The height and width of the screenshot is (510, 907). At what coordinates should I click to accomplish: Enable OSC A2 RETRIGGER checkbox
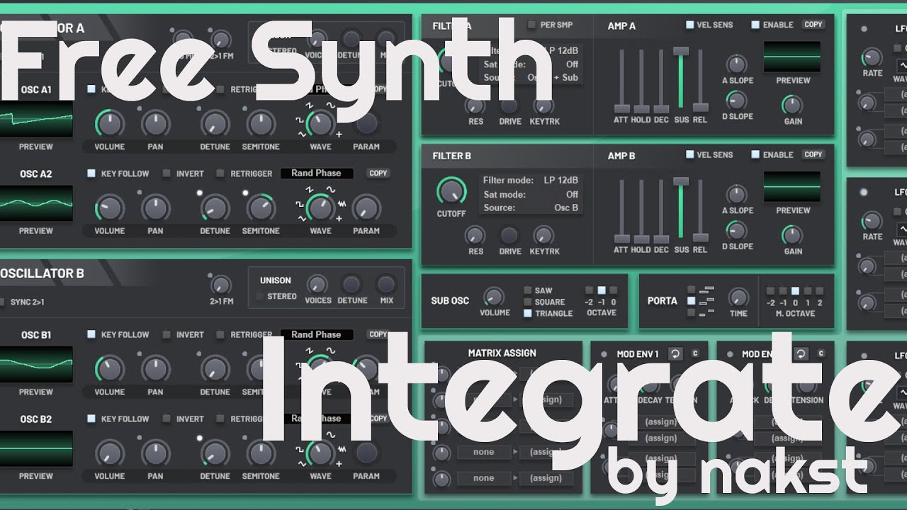[x=220, y=174]
